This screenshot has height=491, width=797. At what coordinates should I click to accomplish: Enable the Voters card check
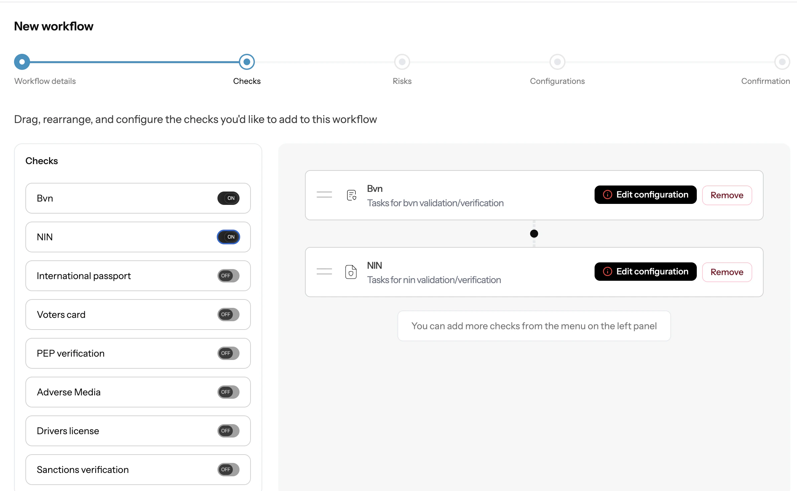(x=228, y=314)
